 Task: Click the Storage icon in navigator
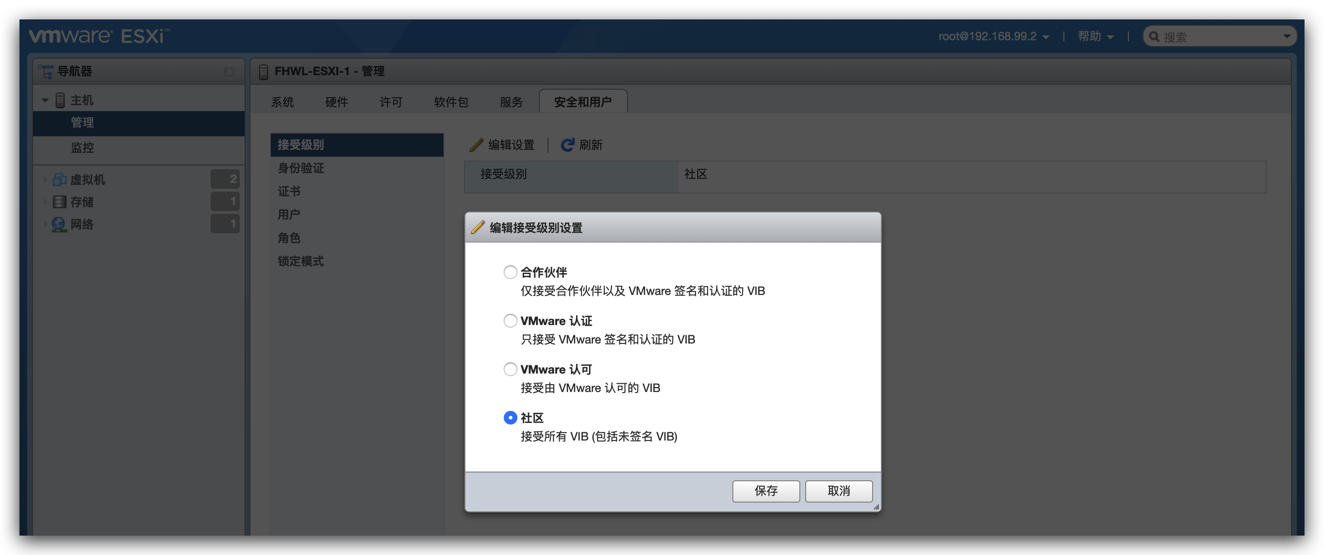60,202
